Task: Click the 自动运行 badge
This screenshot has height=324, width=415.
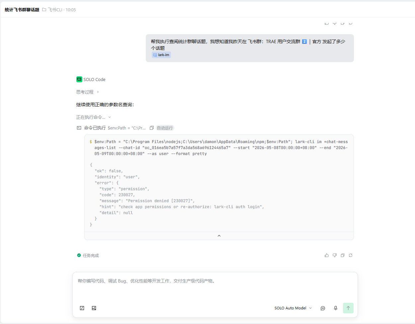Action: (165, 128)
